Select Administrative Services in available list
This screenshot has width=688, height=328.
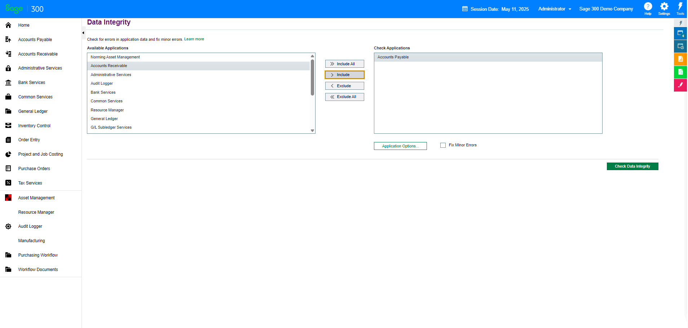pos(199,75)
